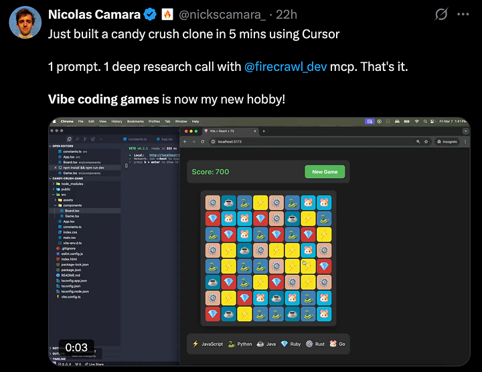
Task: Expand the sidebar views overflow chevron
Action: point(101,139)
